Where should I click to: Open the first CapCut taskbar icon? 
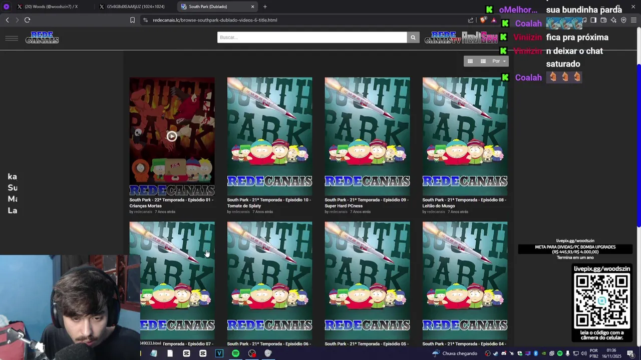tap(186, 353)
